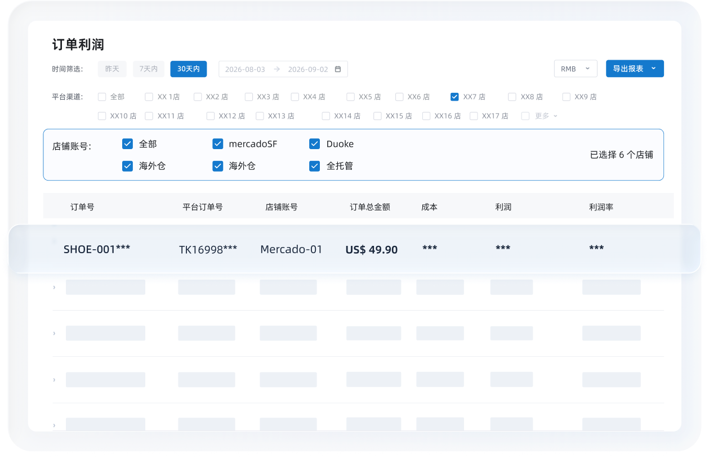
Task: Click the calendar icon in date range
Action: coord(338,69)
